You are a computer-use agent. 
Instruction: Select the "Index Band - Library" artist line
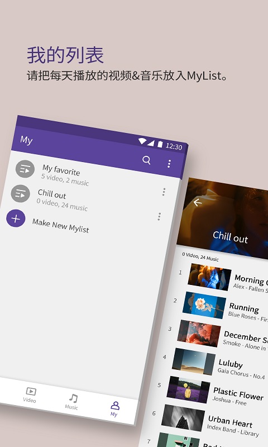click(x=233, y=430)
